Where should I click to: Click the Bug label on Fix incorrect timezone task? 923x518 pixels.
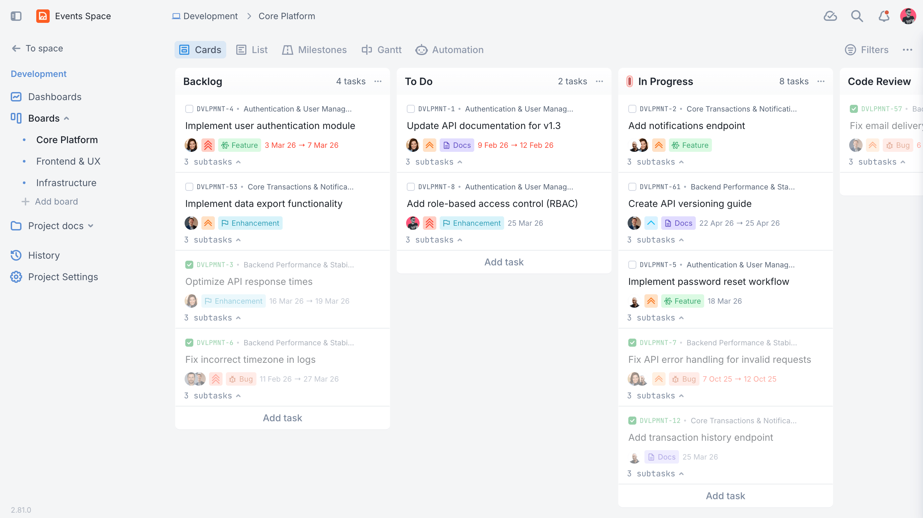coord(241,379)
